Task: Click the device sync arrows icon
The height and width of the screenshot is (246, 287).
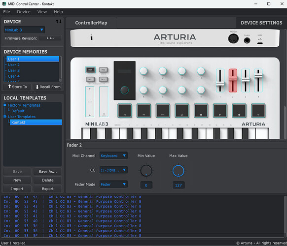Action: (x=59, y=21)
